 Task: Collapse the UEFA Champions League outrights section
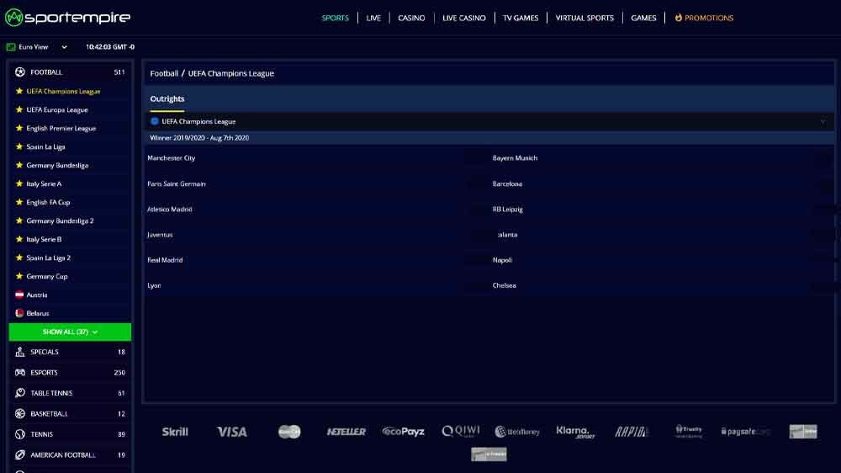(x=822, y=122)
